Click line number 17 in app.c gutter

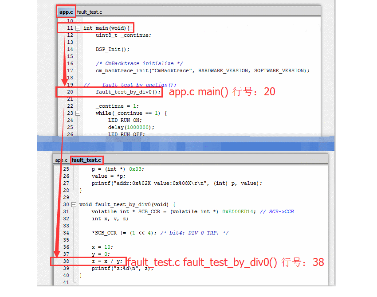tap(70, 70)
